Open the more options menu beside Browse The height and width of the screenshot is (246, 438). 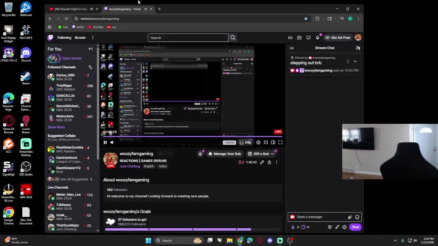click(x=93, y=38)
